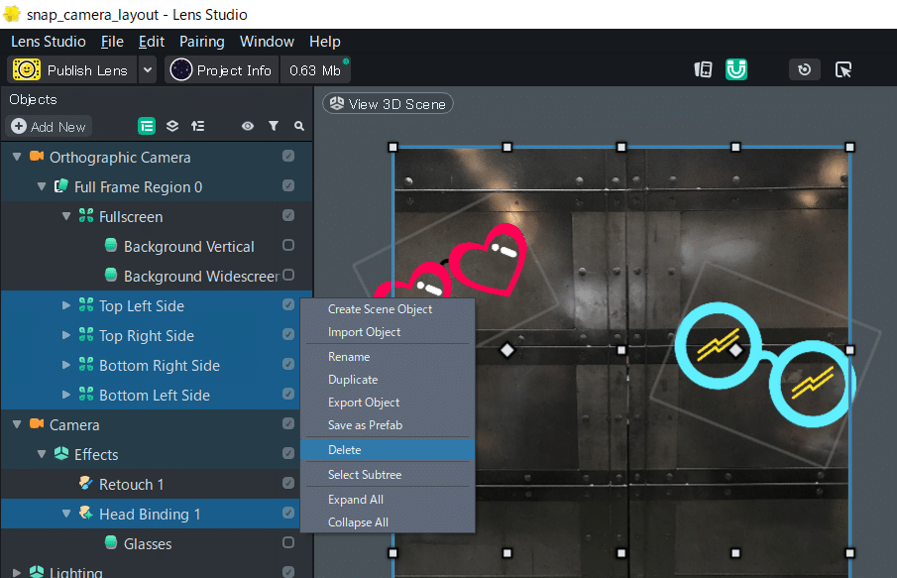The height and width of the screenshot is (578, 897).
Task: Uncheck the Camera object checkbox
Action: [288, 424]
